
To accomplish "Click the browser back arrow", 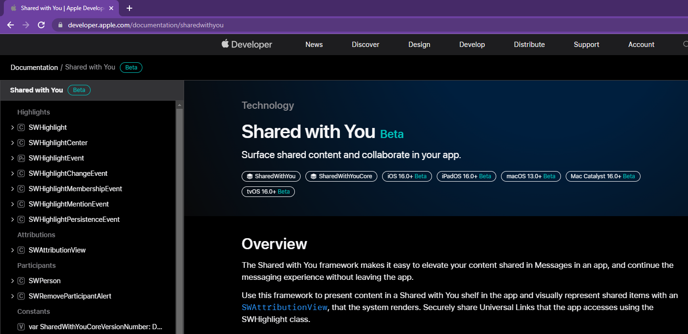I will [11, 25].
